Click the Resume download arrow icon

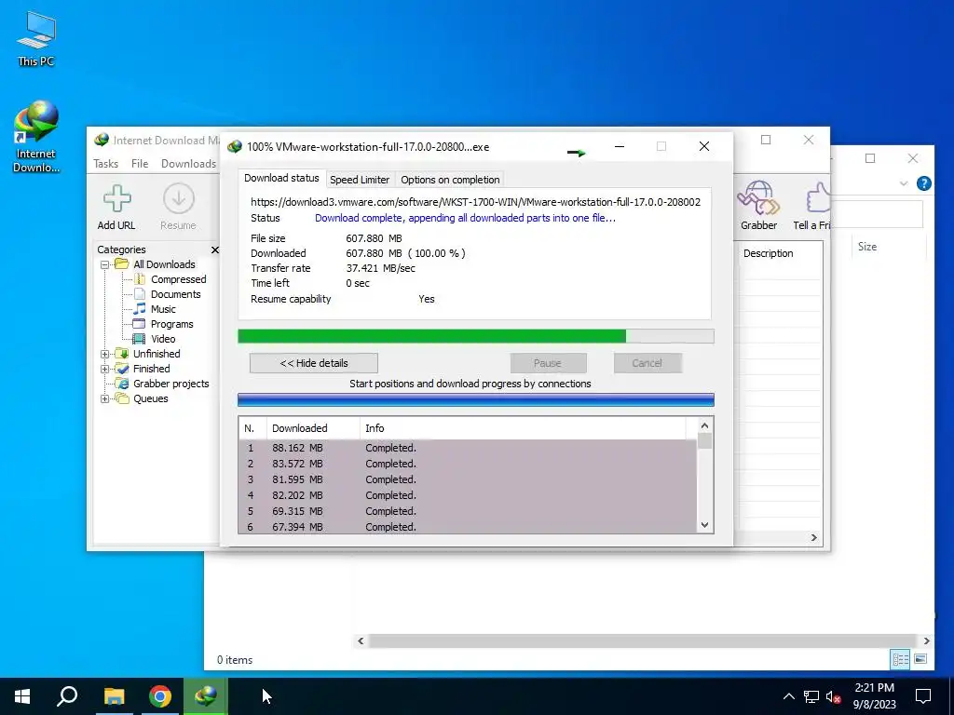(x=178, y=198)
